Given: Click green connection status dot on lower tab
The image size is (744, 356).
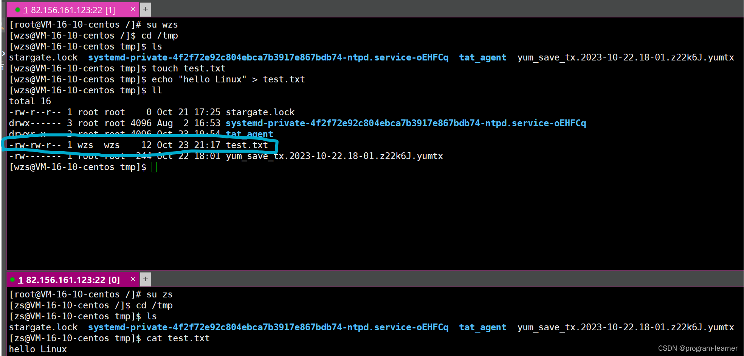Looking at the screenshot, I should pyautogui.click(x=12, y=280).
